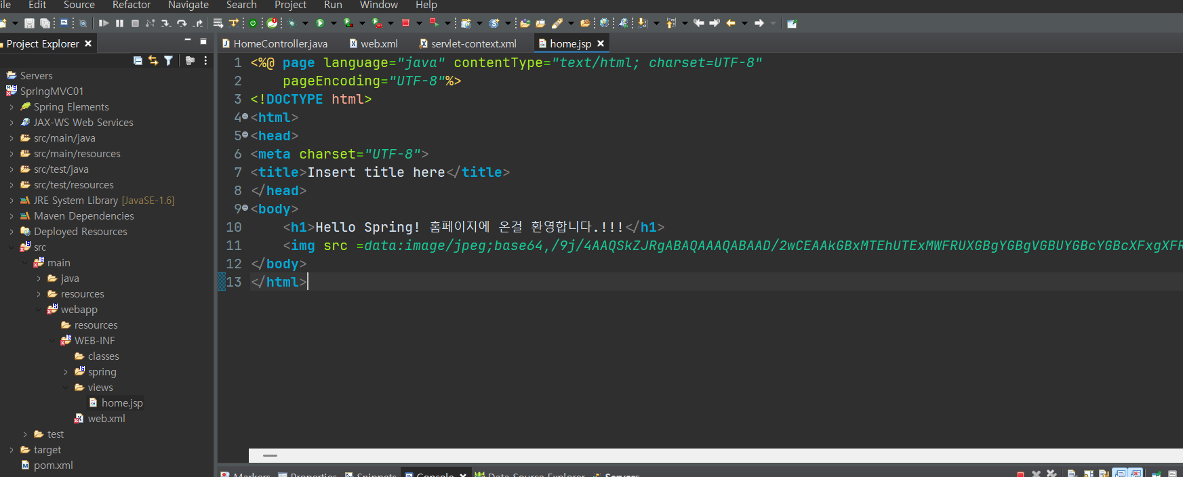
Task: Click the Open Web Browser globe icon
Action: [604, 23]
